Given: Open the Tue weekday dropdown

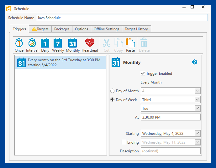Looking at the screenshot, I should click(x=198, y=108).
